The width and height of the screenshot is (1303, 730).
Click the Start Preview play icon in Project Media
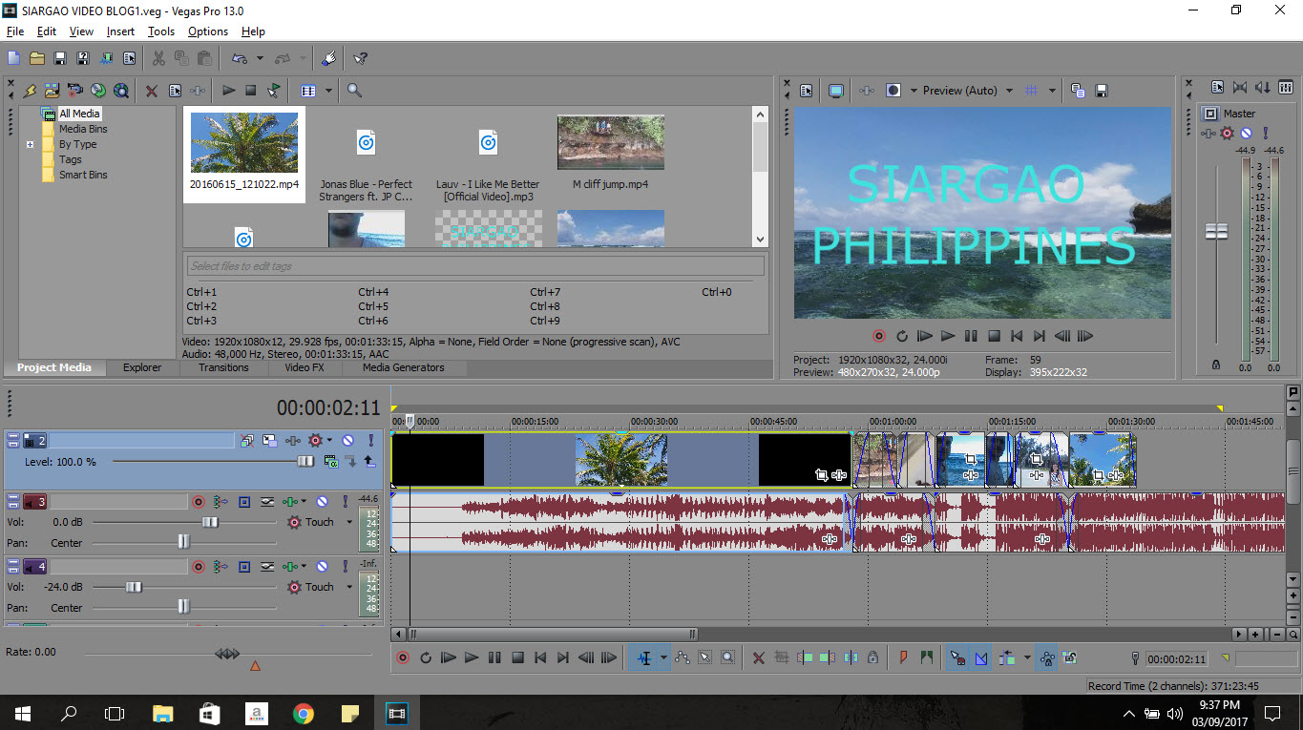[228, 91]
